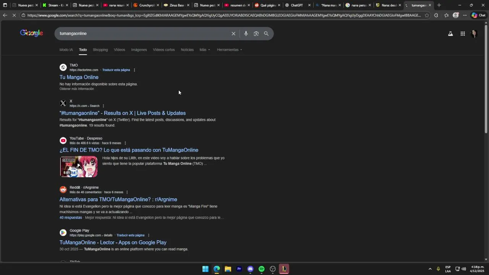Open the three-dot menu for the YouTube Despreso result

pos(125,143)
